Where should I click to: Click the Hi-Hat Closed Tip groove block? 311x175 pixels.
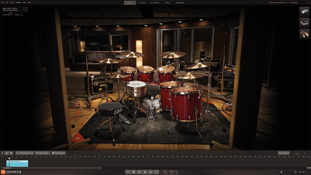pos(17,163)
